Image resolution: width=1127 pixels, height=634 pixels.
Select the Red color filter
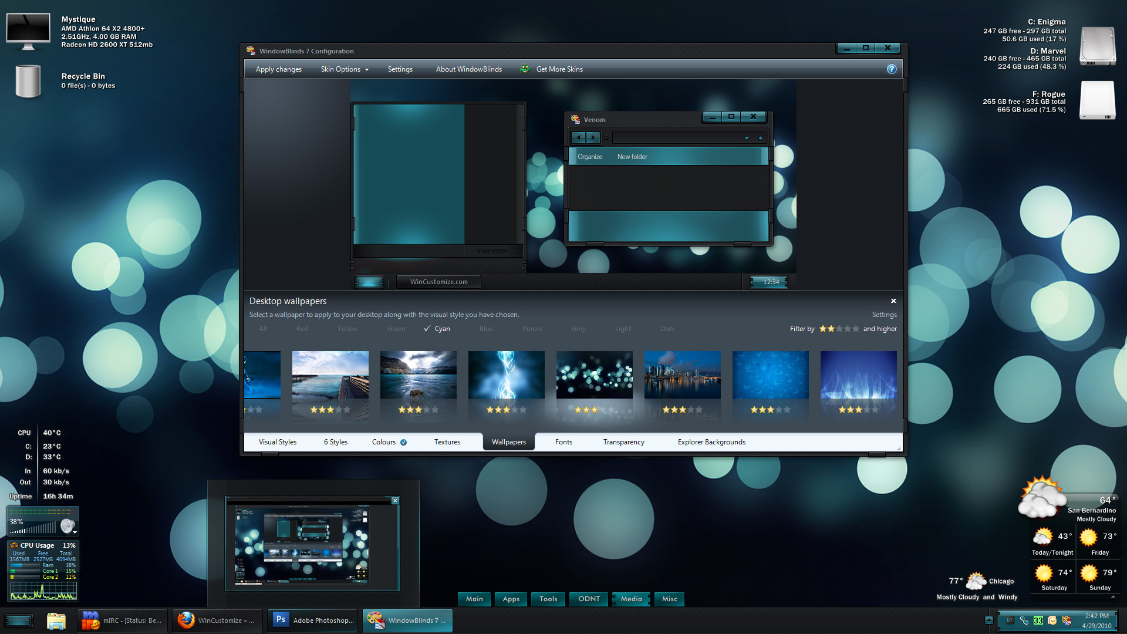point(302,329)
